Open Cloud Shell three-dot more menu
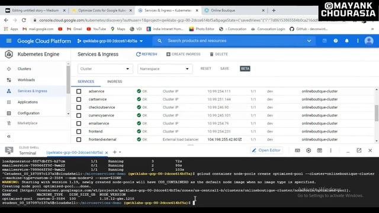 pos(330,150)
